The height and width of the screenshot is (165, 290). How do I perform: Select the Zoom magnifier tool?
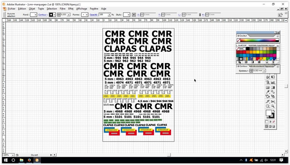pos(273,106)
